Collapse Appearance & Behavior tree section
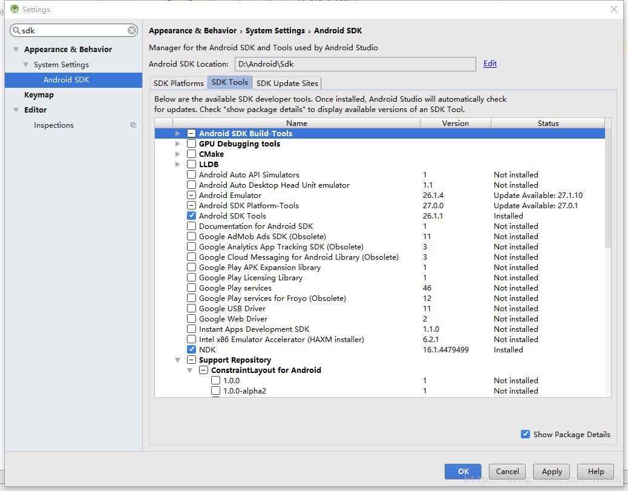Viewport: 628px width, 491px height. (x=16, y=49)
